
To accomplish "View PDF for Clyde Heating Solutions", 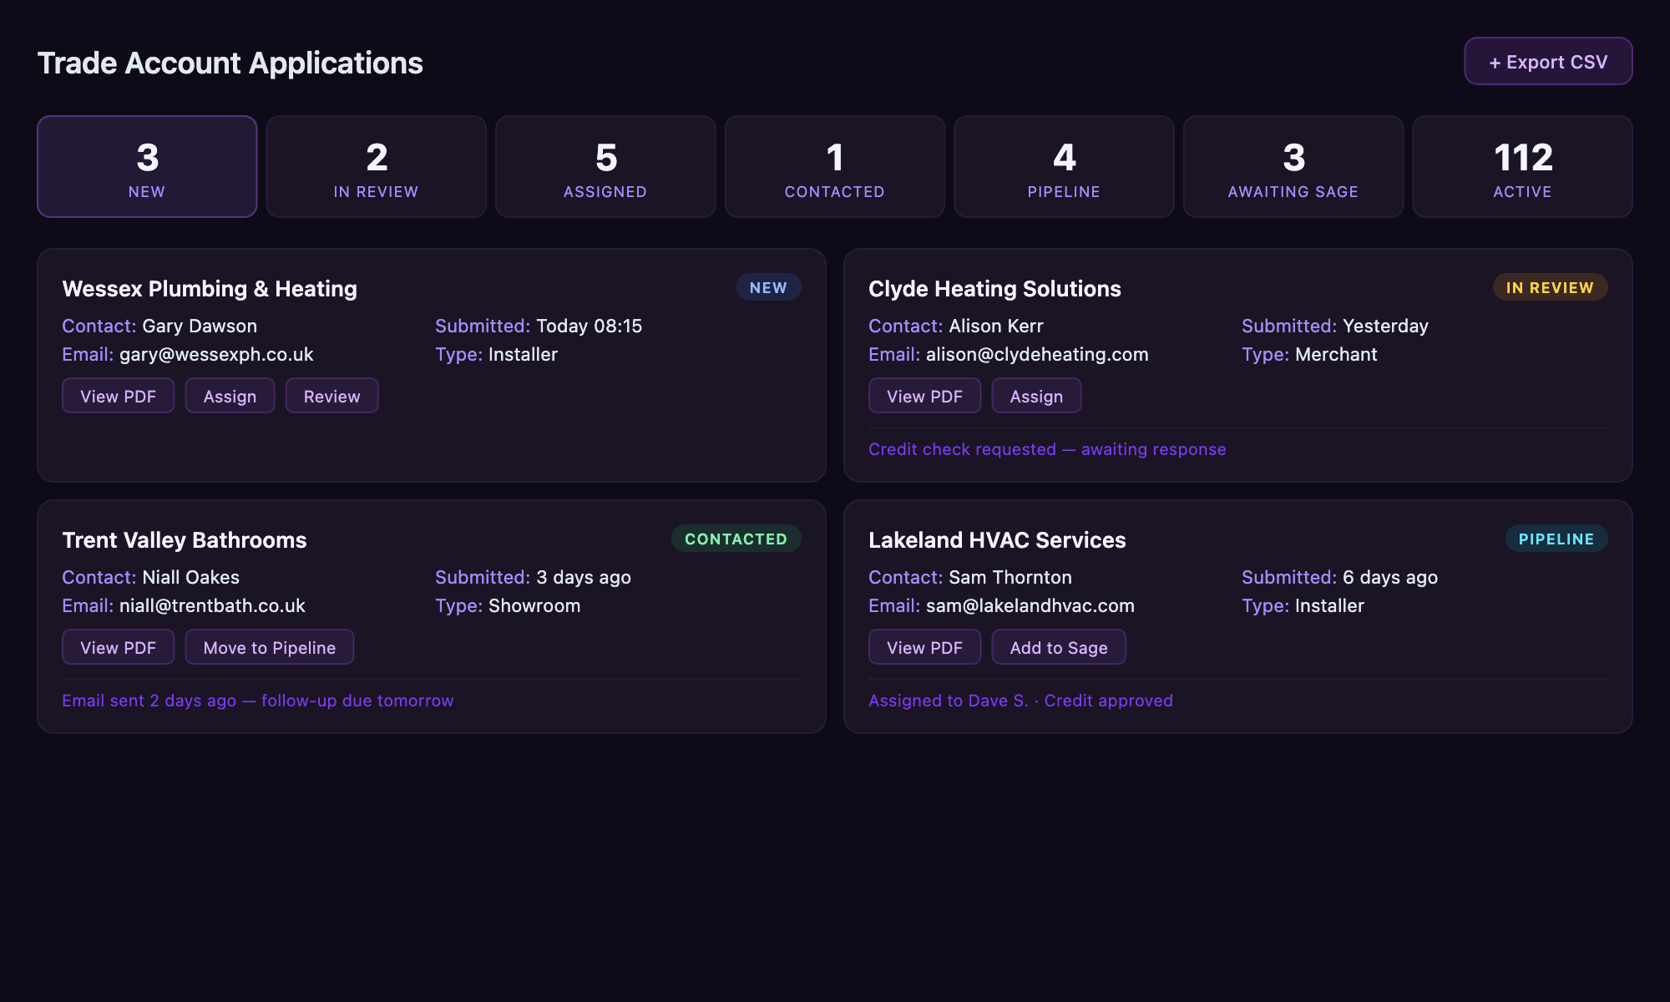I will tap(924, 396).
